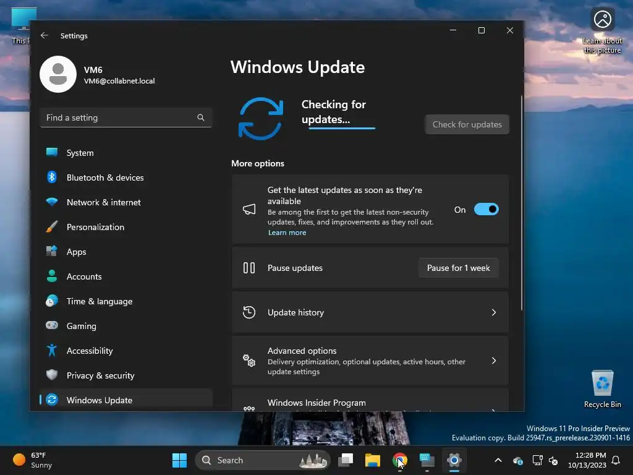This screenshot has width=633, height=475.
Task: Open the OneDrive cloud tray icon
Action: [517, 460]
